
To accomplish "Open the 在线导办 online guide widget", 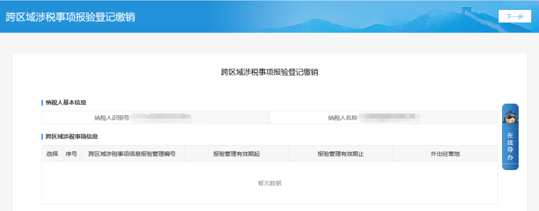I will tap(510, 146).
